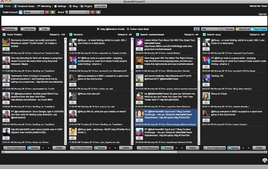Click the Facebook post button beside bitly
Screen dimensions: 268x169
pos(197,29)
